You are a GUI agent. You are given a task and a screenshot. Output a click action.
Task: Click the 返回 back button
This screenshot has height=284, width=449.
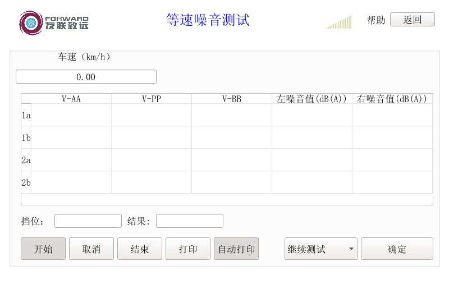(413, 20)
